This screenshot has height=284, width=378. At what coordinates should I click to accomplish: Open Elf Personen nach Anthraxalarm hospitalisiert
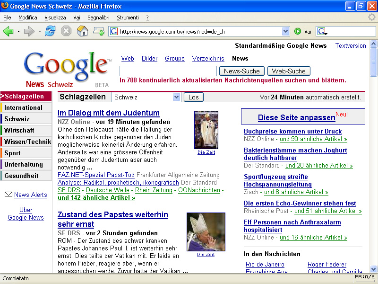(x=292, y=226)
